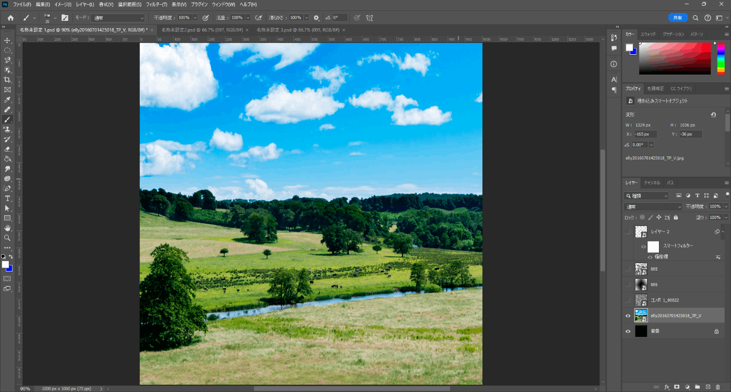The image size is (731, 392).
Task: Select the Clone Stamp tool
Action: pos(7,129)
